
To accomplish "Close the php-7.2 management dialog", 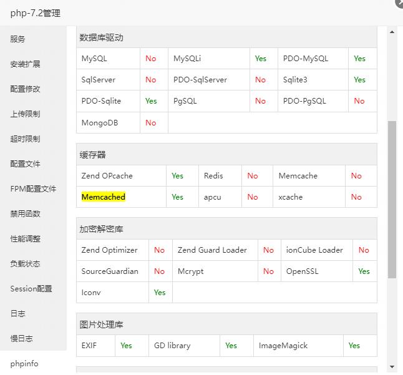I will tap(399, 2).
